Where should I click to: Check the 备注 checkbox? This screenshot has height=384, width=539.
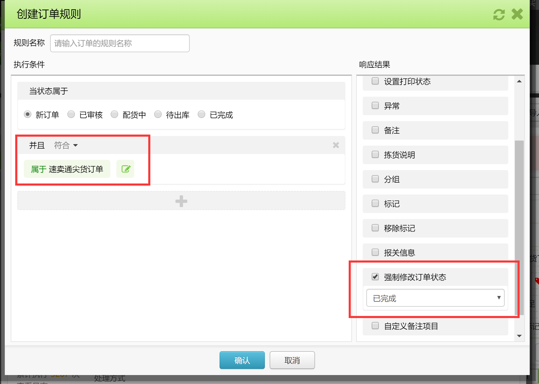375,130
